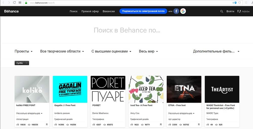The image size is (253, 129).
Task: Save the kolikö FREE FONT project bookmark
Action: click(x=47, y=124)
